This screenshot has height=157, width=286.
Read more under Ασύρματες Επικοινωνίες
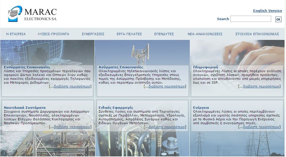tap(167, 87)
